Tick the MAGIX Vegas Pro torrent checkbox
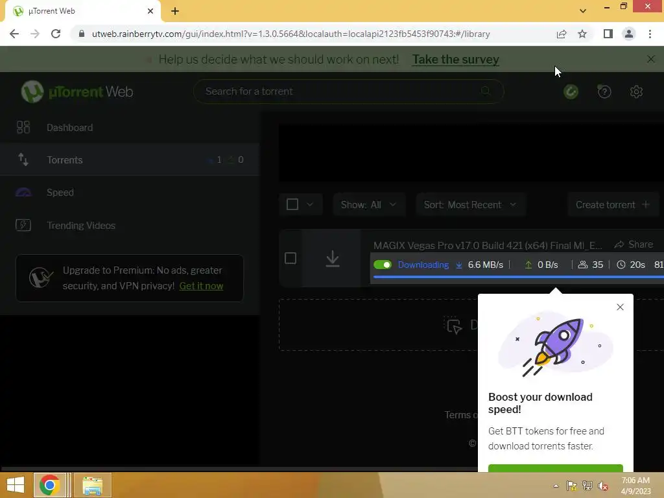The width and height of the screenshot is (664, 498). 290,258
